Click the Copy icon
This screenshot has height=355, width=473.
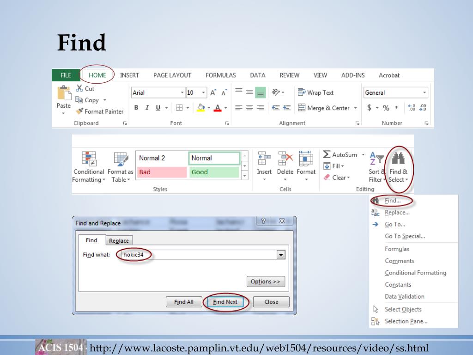coord(79,100)
